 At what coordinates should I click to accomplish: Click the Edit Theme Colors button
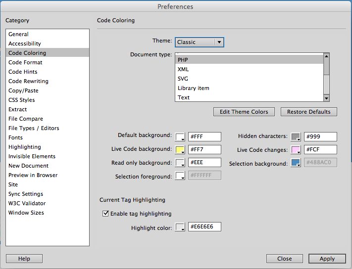coord(244,112)
